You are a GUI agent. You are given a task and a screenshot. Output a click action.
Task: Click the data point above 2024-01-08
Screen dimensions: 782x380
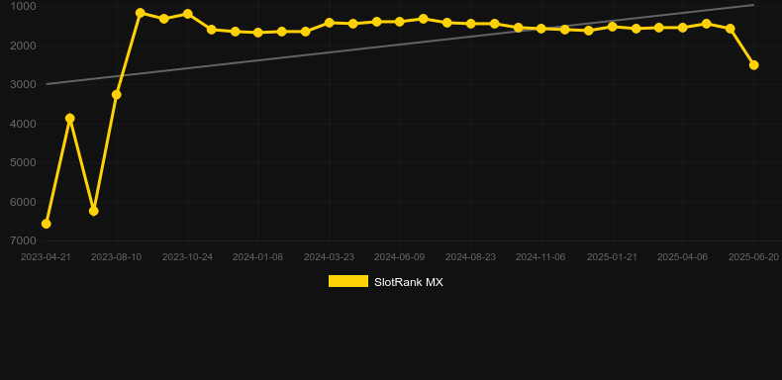coord(257,33)
